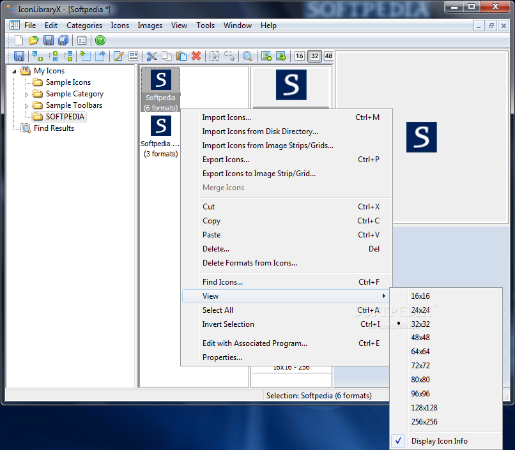Viewport: 515px width, 450px height.
Task: Open Help with the green question mark icon
Action: coord(100,40)
